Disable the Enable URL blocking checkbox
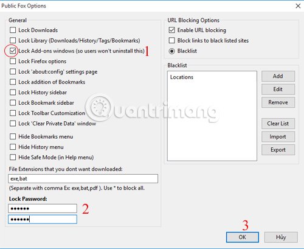The image size is (304, 249). [171, 30]
